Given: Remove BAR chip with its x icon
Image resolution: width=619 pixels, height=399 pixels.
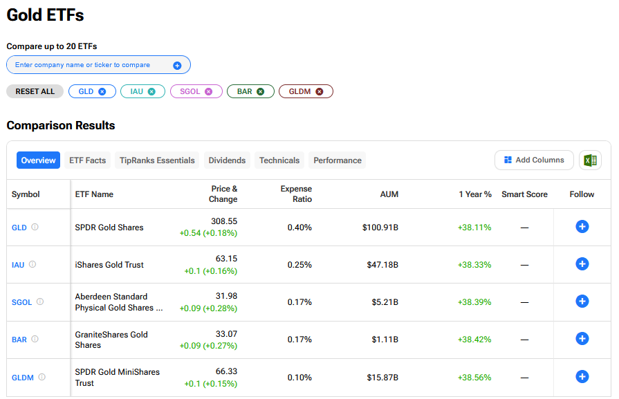Looking at the screenshot, I should (260, 91).
